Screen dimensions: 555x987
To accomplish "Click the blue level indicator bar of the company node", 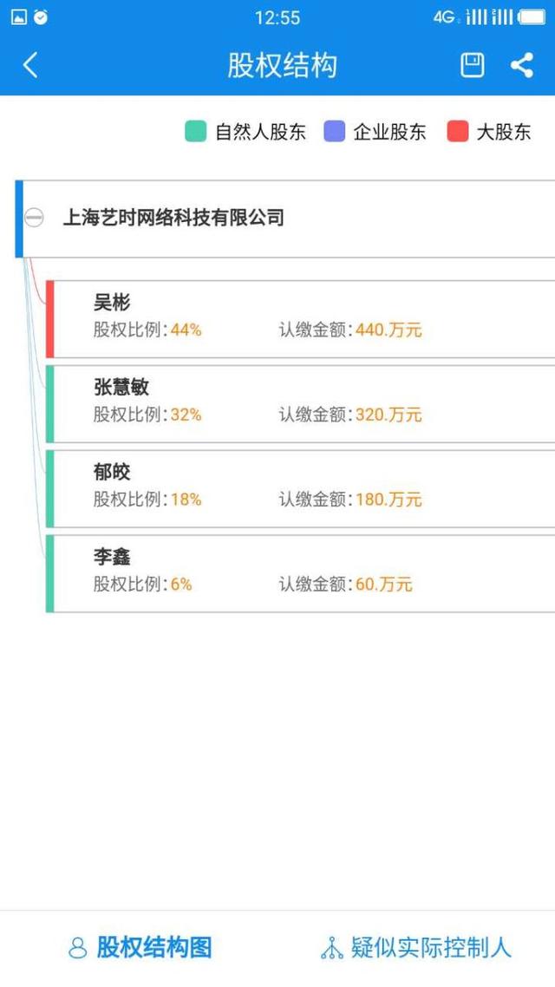I will point(19,218).
